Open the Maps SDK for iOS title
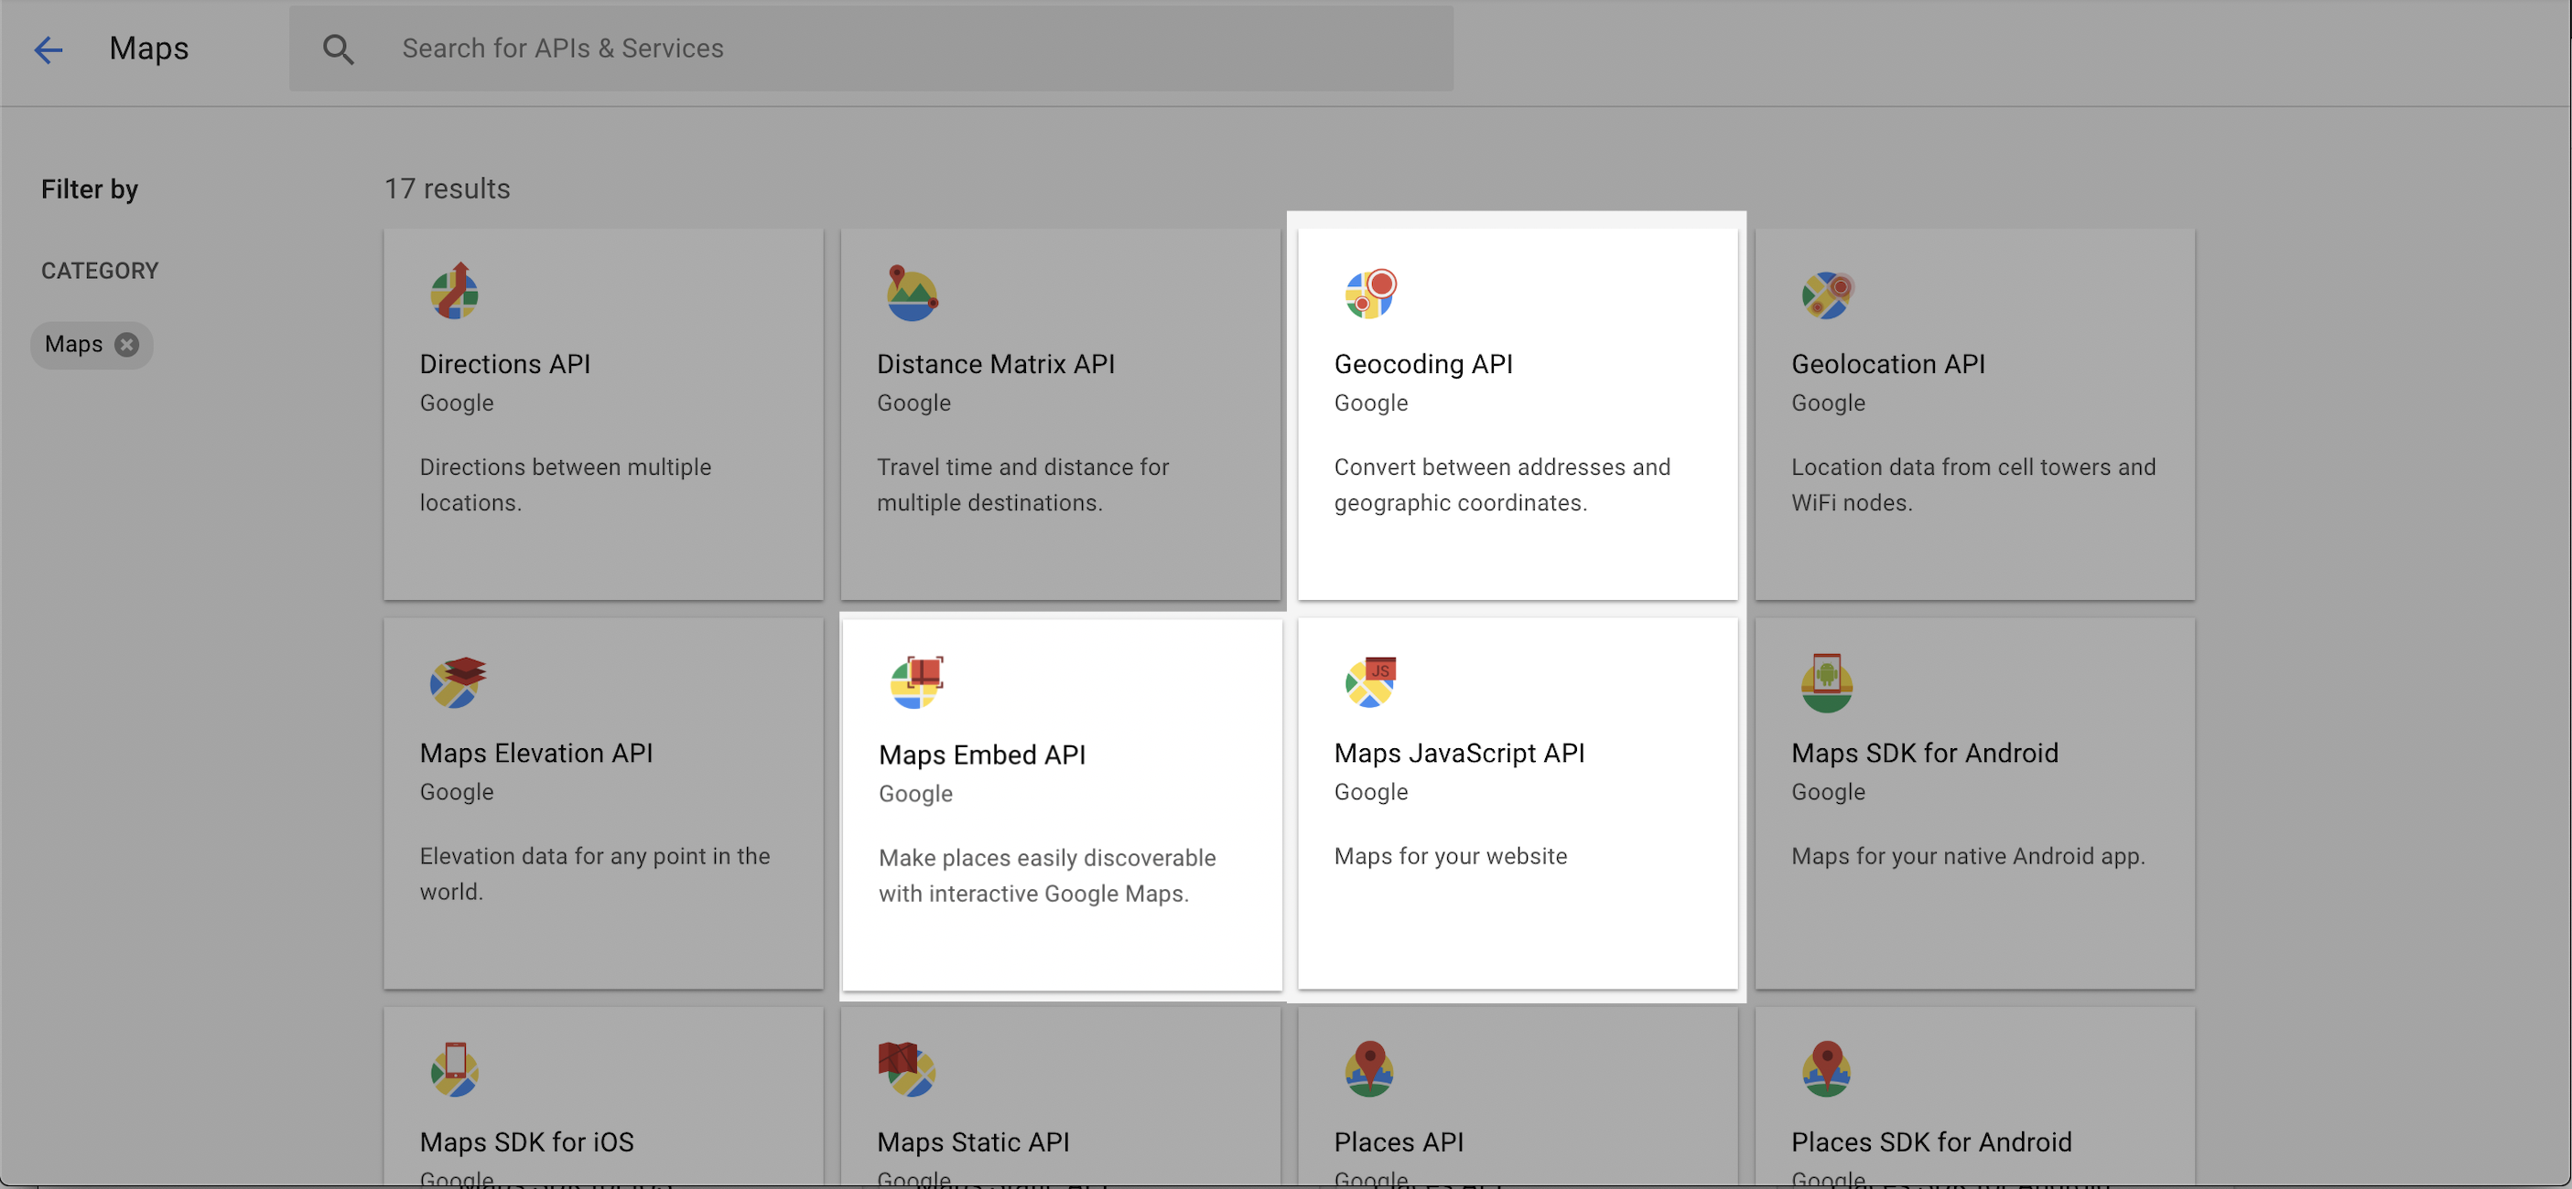2572x1189 pixels. coord(526,1142)
